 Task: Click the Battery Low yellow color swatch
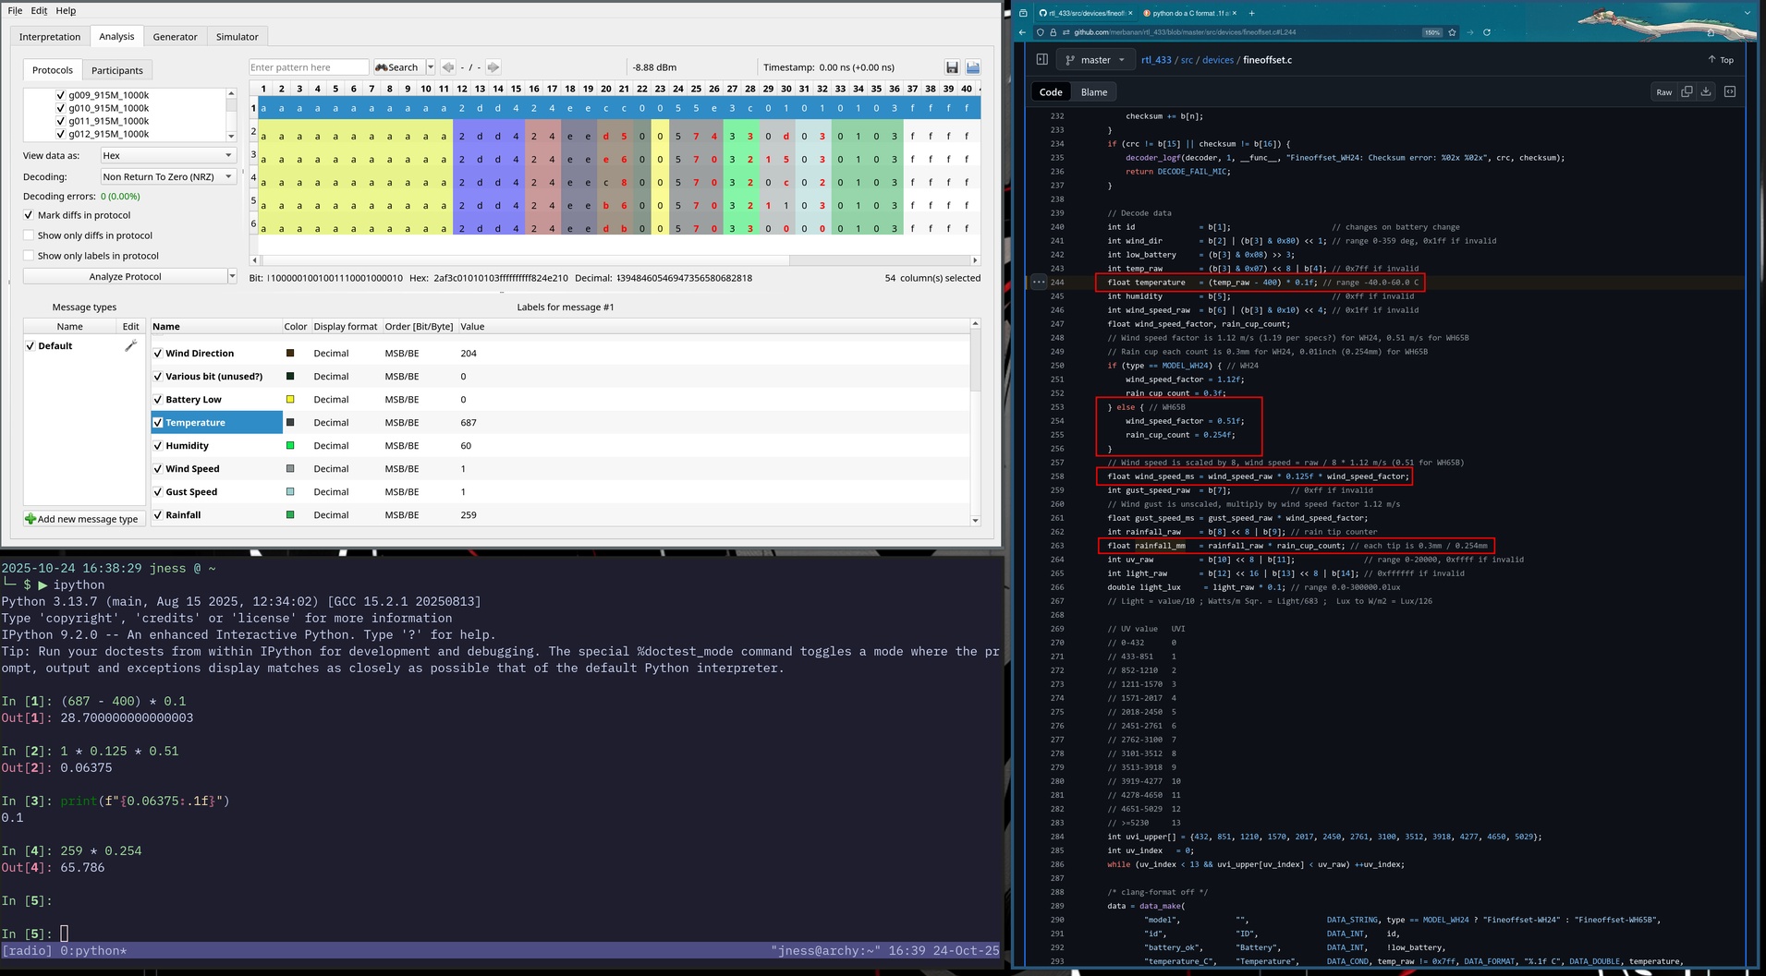[290, 400]
